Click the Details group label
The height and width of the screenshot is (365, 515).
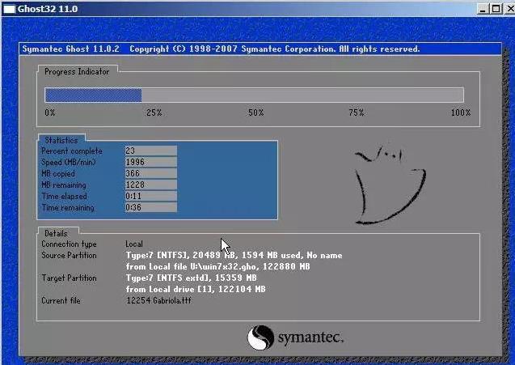click(56, 233)
